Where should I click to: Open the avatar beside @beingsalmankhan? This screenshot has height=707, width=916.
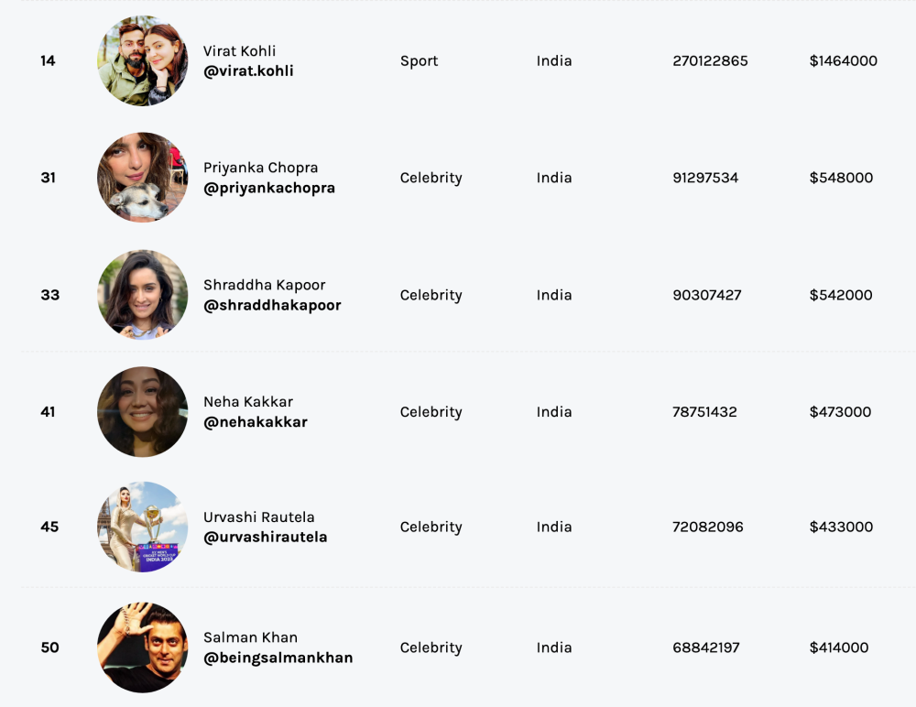tap(142, 647)
